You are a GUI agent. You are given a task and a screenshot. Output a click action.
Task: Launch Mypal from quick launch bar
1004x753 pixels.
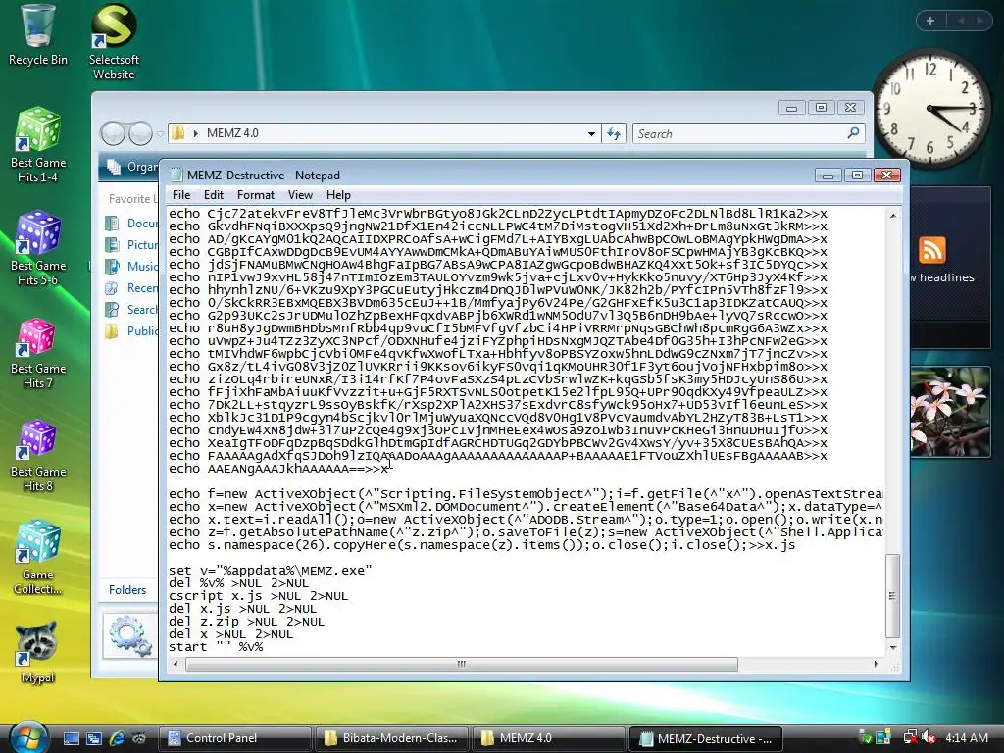point(139,738)
